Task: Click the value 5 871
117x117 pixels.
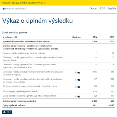Action: pyautogui.click(x=95, y=105)
